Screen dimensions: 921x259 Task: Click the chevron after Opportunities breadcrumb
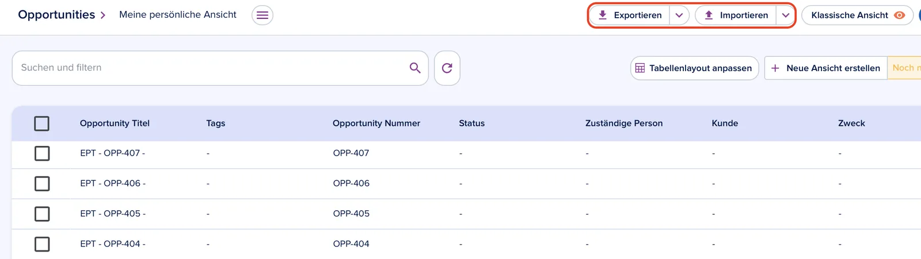(103, 16)
